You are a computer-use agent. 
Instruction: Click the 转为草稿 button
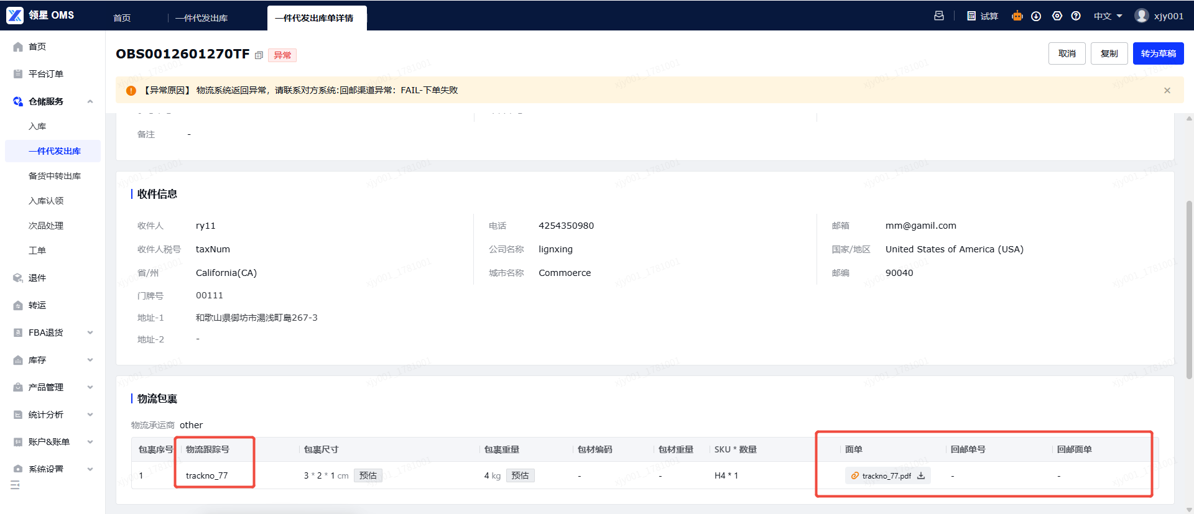[x=1159, y=53]
